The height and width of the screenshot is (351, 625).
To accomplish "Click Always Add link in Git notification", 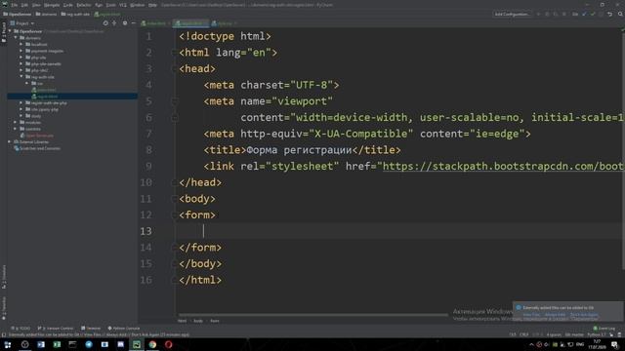I will [x=555, y=314].
